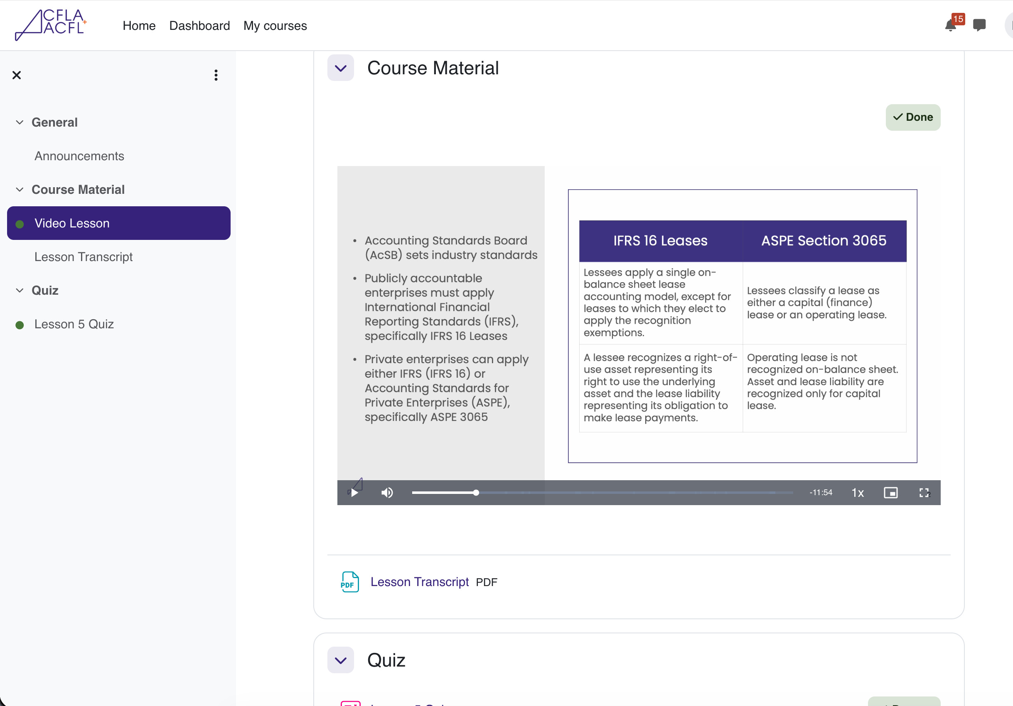Enter fullscreen on the video player
This screenshot has width=1013, height=706.
coord(924,493)
